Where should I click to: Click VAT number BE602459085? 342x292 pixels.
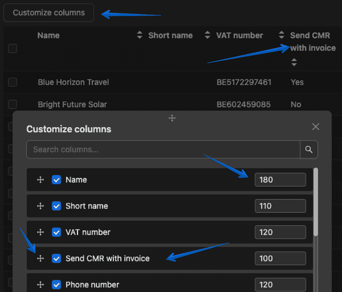click(x=243, y=104)
